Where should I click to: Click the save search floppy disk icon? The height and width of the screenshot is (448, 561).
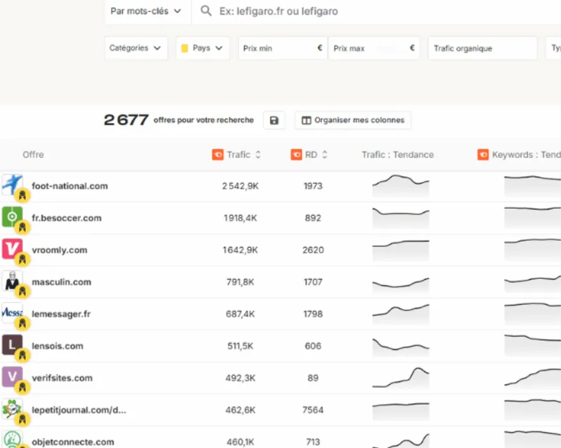pyautogui.click(x=274, y=120)
